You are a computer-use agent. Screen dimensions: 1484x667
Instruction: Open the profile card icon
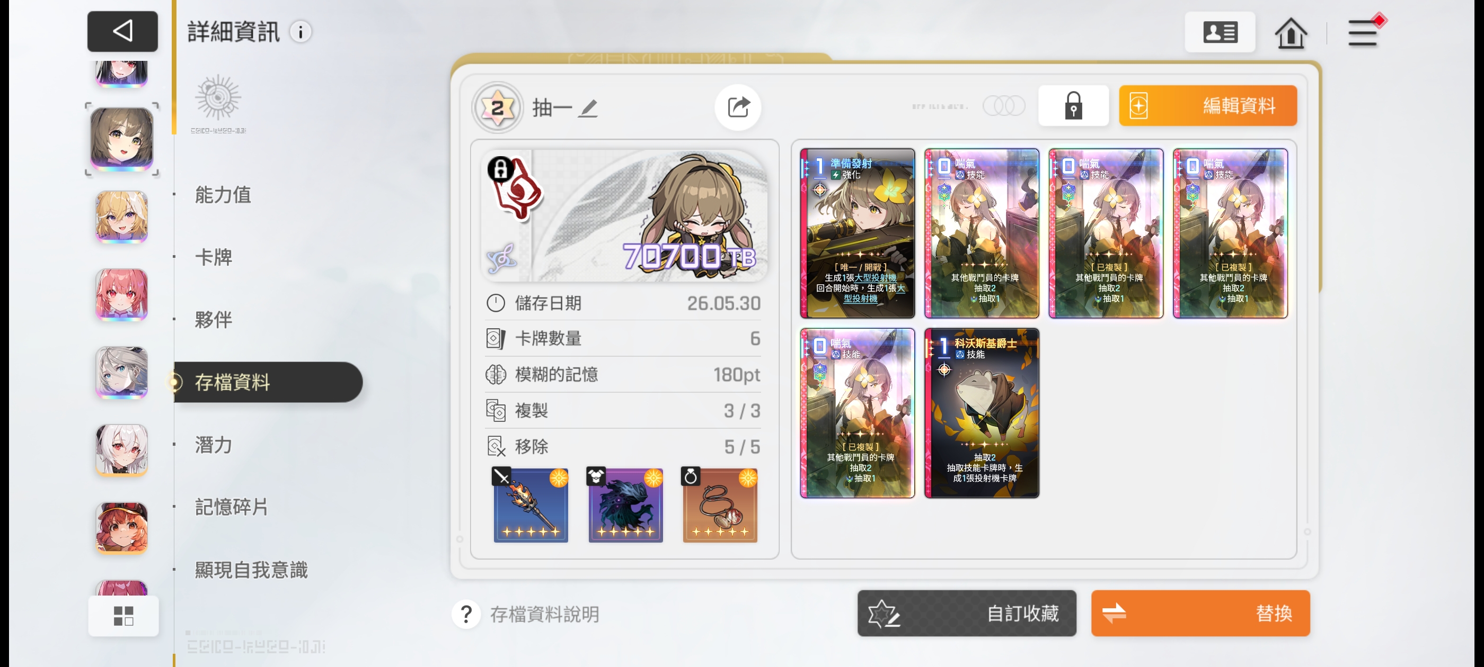pyautogui.click(x=1220, y=32)
